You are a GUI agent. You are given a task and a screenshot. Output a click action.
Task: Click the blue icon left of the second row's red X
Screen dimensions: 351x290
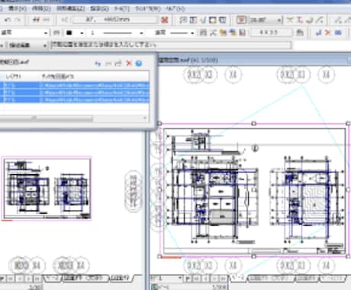click(318, 33)
